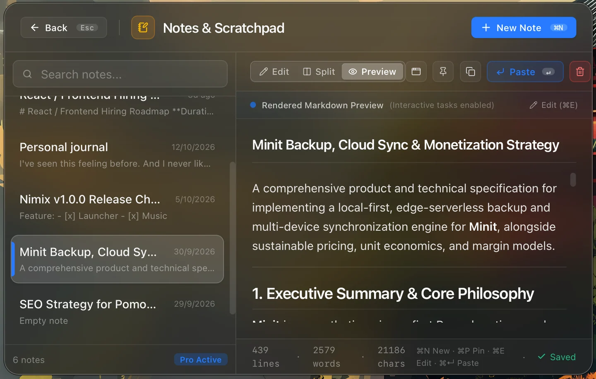Image resolution: width=596 pixels, height=379 pixels.
Task: Click the 6 notes count label
Action: 29,360
